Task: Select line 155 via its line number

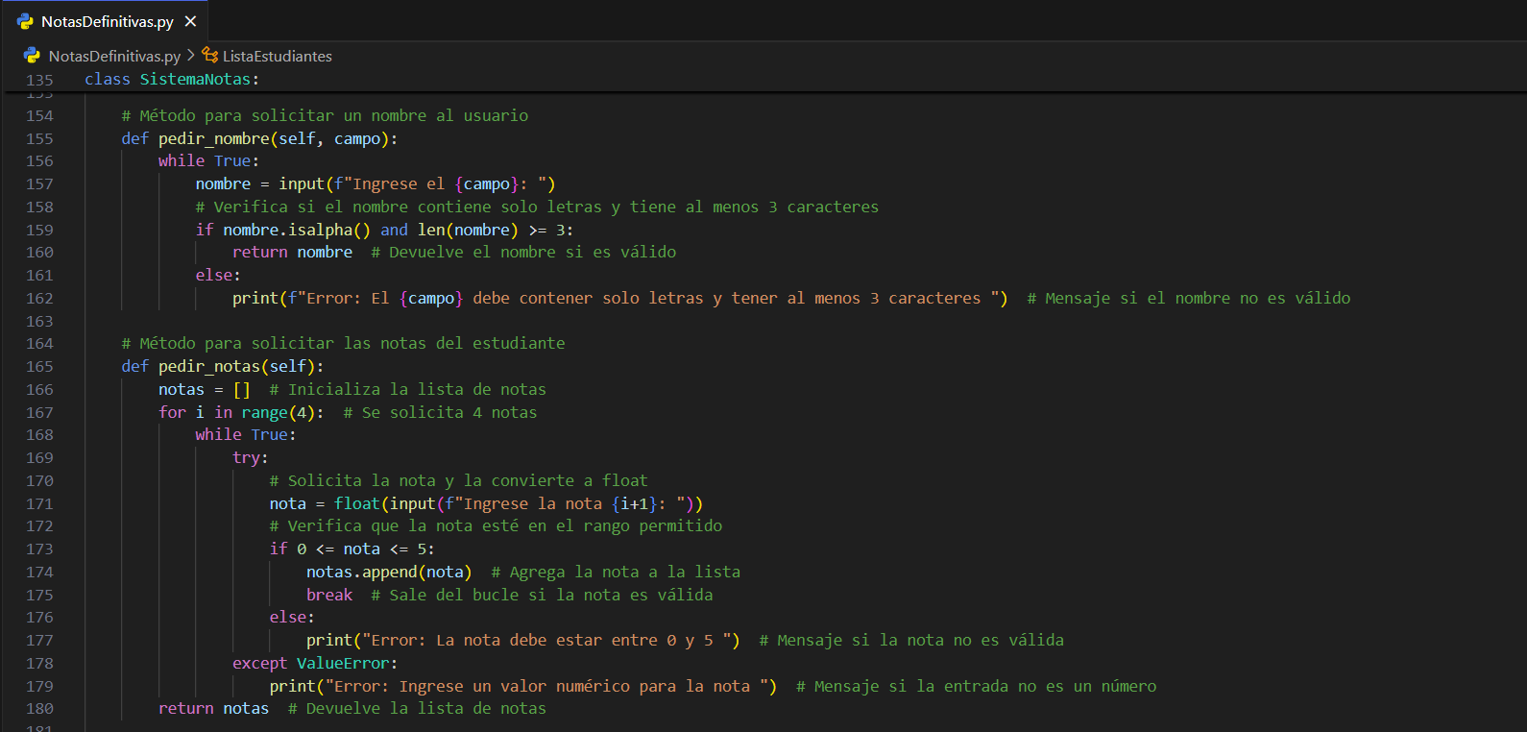Action: coord(39,138)
